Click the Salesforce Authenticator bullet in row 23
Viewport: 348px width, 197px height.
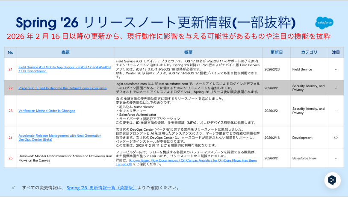pos(136,115)
